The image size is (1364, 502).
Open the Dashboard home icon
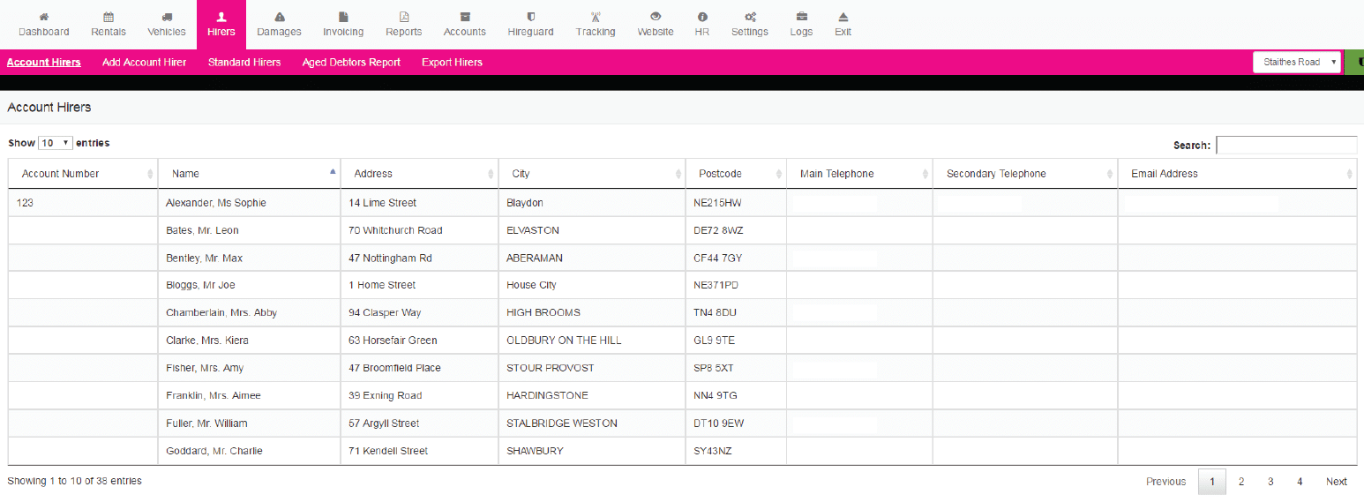pyautogui.click(x=44, y=17)
